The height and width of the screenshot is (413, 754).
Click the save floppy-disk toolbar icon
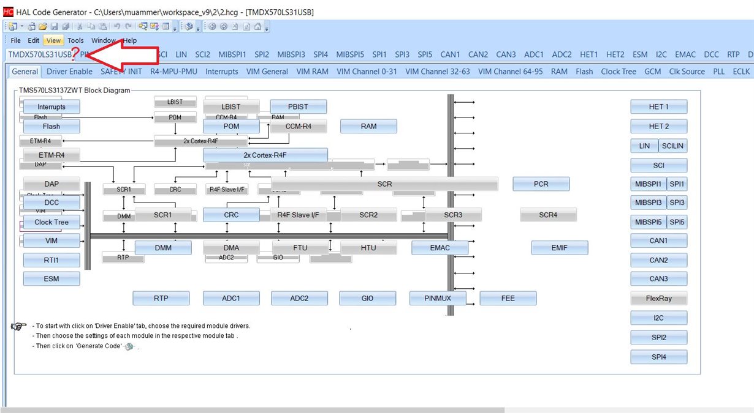54,26
